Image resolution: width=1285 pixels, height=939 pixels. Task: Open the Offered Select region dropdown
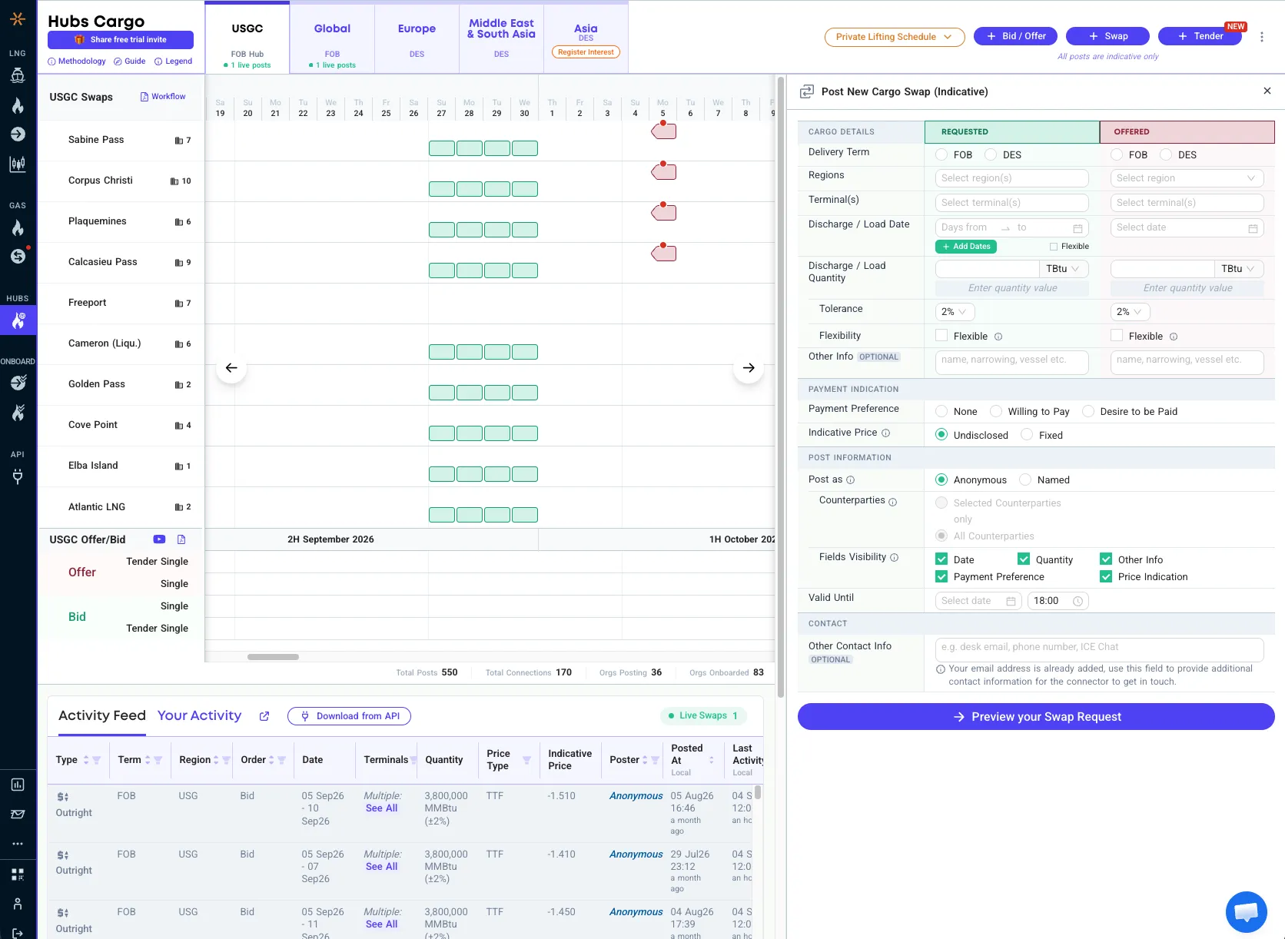[1187, 178]
